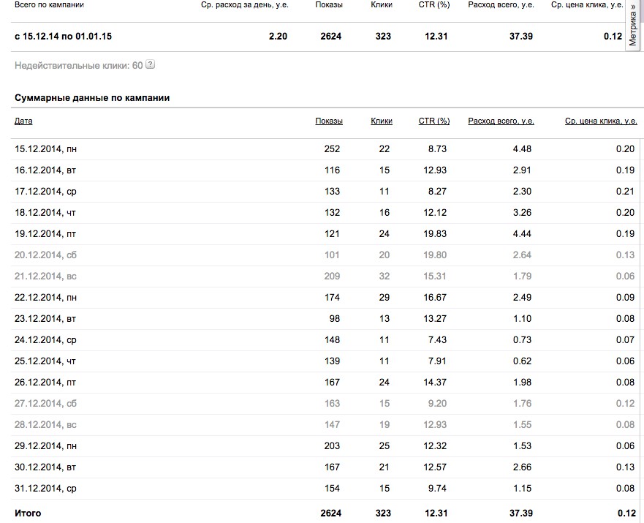The height and width of the screenshot is (523, 644).
Task: Select the 22.12.2014, пн date row
Action: coord(45,298)
